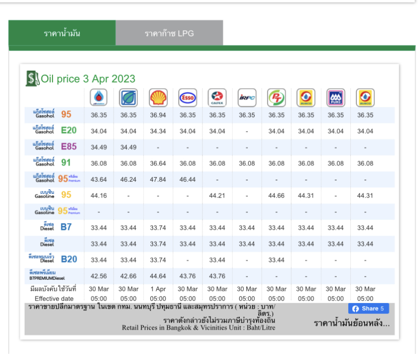Click the 42.66 premium diesel price

(128, 276)
